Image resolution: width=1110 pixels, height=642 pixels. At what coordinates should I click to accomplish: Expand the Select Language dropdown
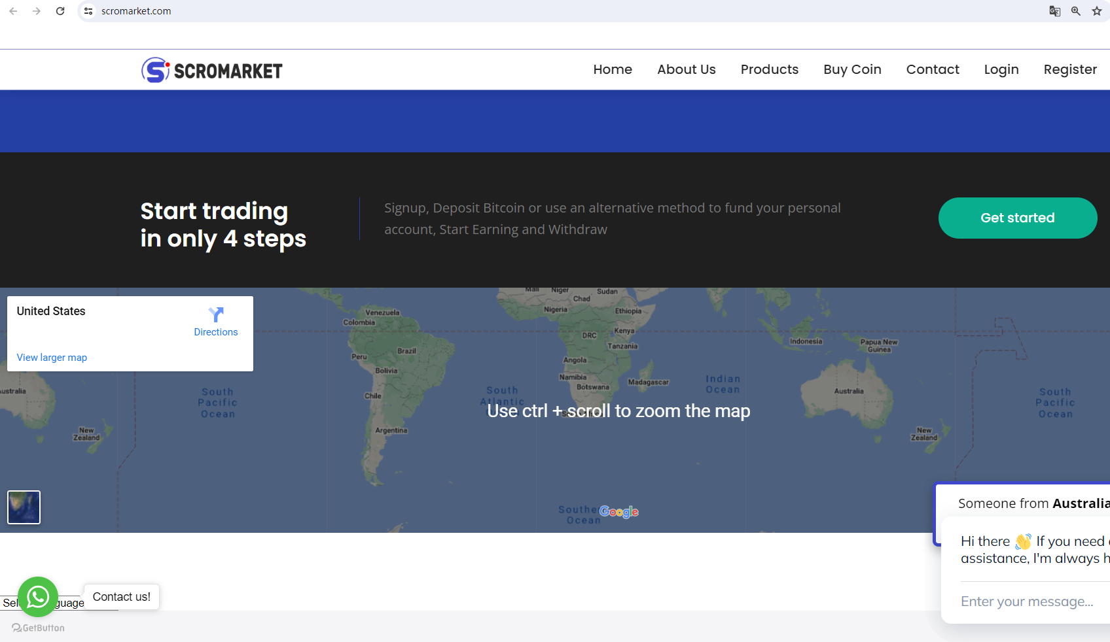(x=70, y=603)
